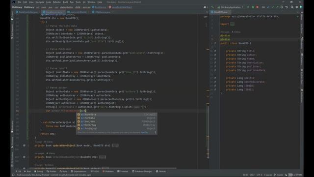Expand folded import block in BookDTO

[232, 24]
